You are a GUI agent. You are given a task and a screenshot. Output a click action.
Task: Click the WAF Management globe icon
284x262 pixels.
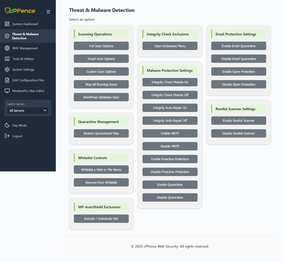click(x=7, y=48)
